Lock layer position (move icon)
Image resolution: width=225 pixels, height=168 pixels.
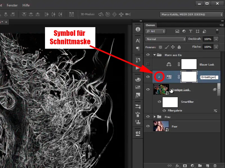(173, 47)
